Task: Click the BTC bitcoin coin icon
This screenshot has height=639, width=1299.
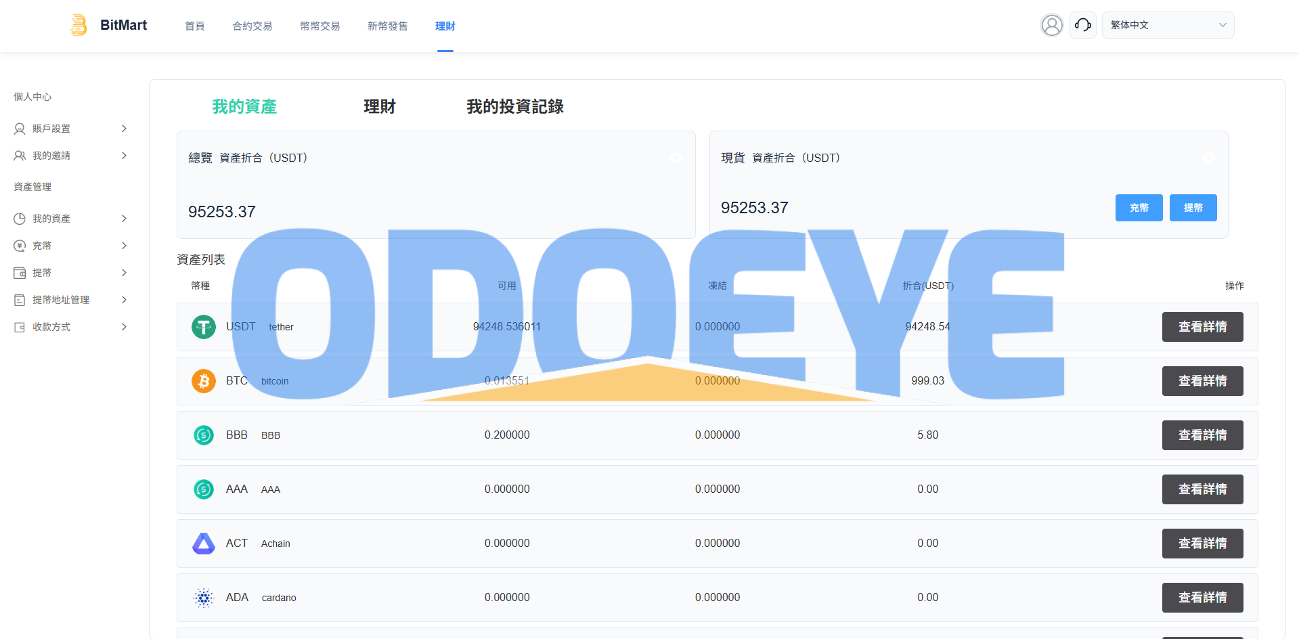Action: point(203,381)
